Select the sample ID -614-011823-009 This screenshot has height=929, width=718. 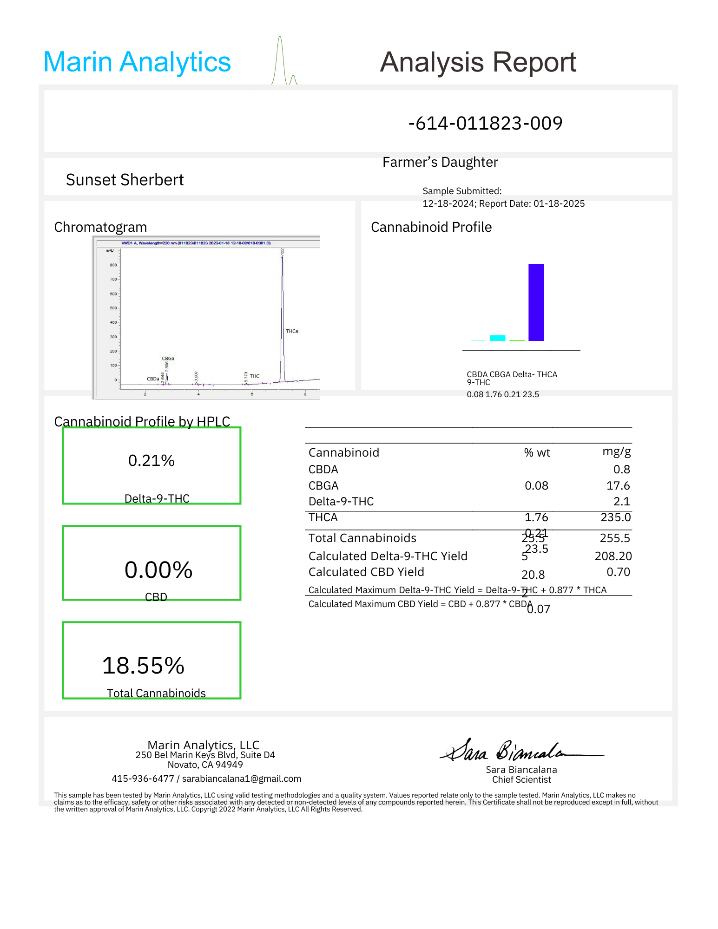[x=485, y=124]
